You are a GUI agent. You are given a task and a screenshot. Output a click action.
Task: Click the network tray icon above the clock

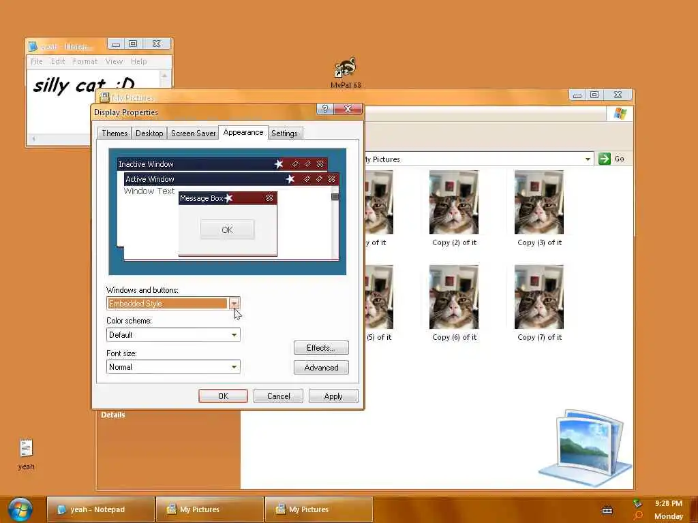637,503
